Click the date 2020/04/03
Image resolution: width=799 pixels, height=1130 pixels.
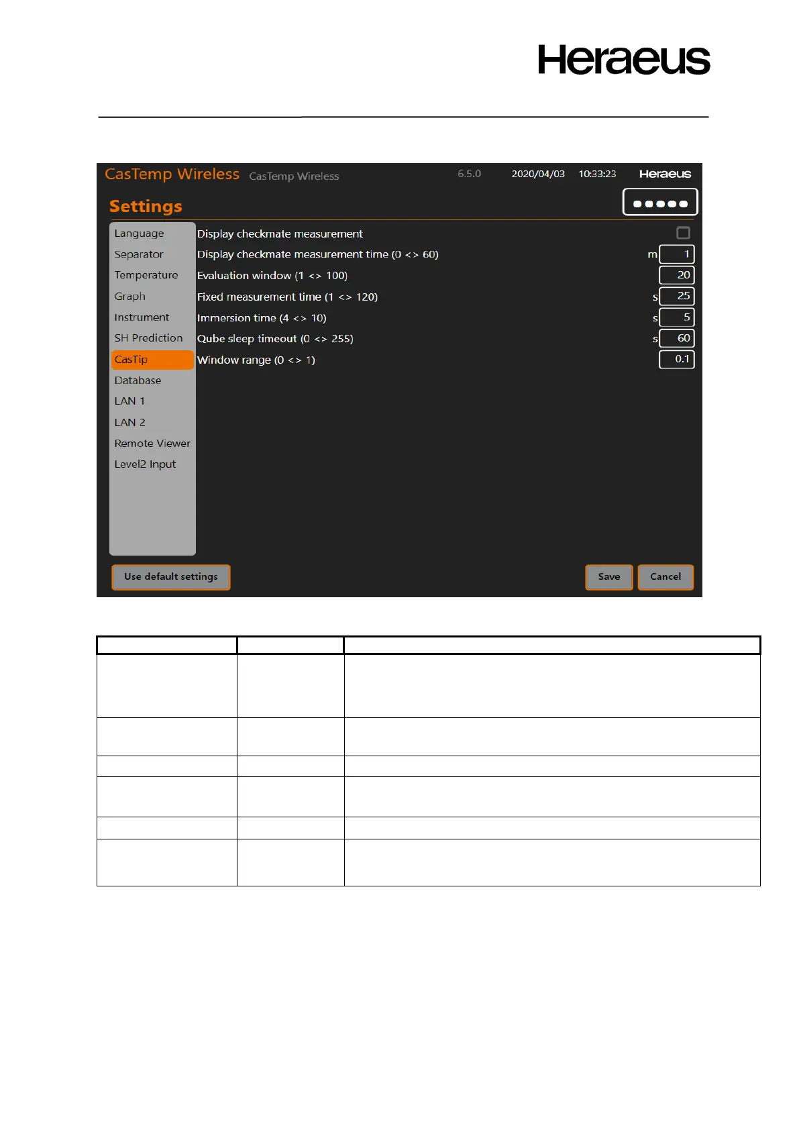pyautogui.click(x=538, y=174)
